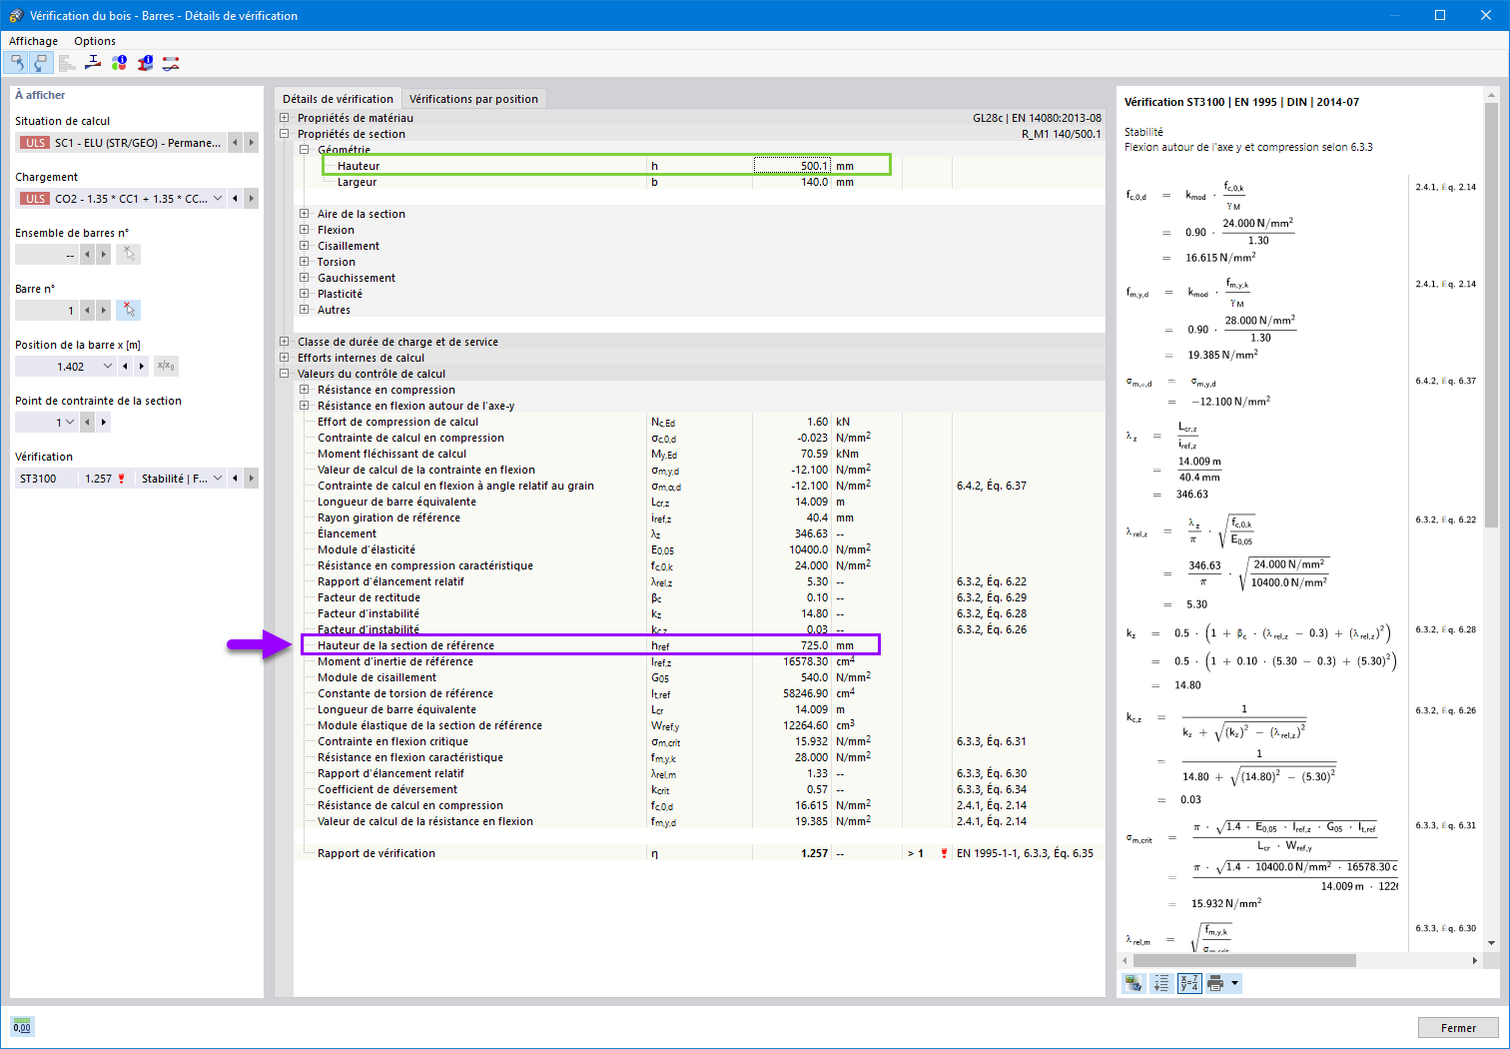Open material info via colored circles icon
This screenshot has width=1510, height=1049.
click(x=119, y=63)
